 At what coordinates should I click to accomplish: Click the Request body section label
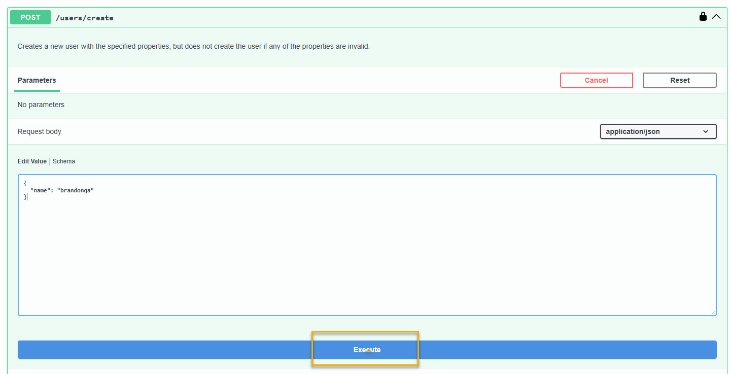(x=39, y=131)
